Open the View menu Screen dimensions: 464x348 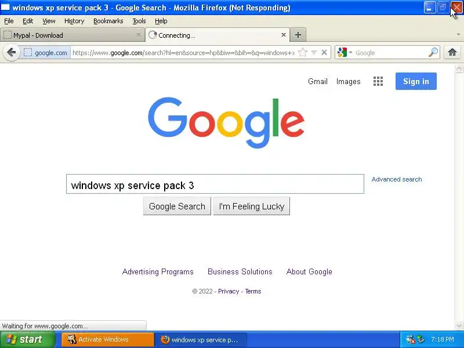(49, 21)
